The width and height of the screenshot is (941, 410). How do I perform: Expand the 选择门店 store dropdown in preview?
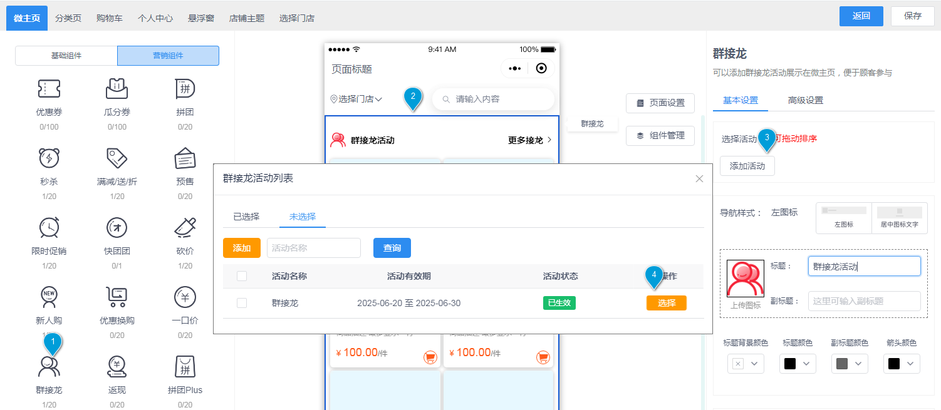(356, 99)
